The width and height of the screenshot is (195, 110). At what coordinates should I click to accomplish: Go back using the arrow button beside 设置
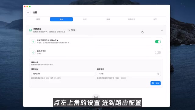coord(28,13)
